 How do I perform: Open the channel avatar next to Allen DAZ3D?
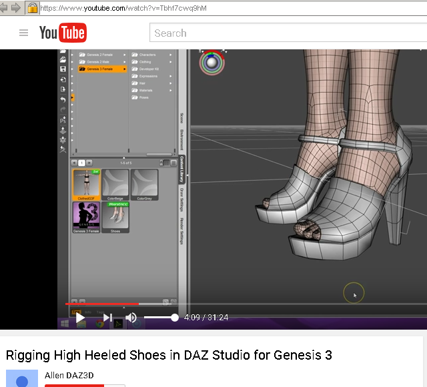coord(22,378)
